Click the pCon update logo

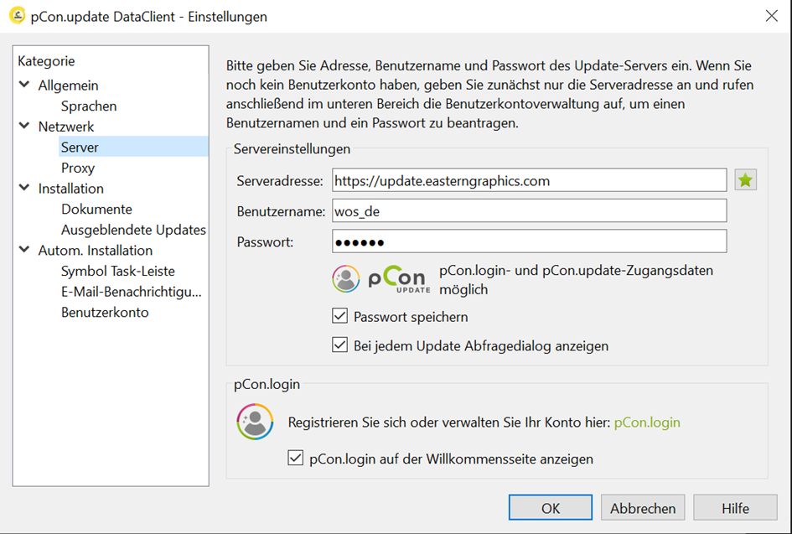pos(400,279)
